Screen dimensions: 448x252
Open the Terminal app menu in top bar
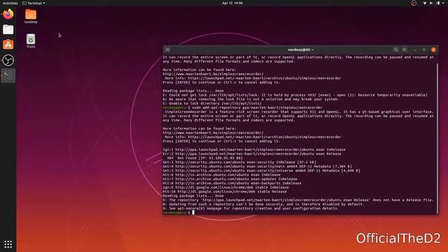[x=34, y=3]
